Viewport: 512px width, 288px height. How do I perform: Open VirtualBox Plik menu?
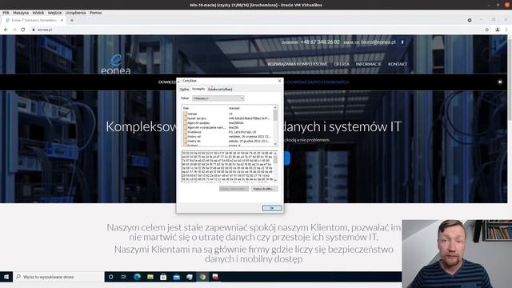point(6,13)
